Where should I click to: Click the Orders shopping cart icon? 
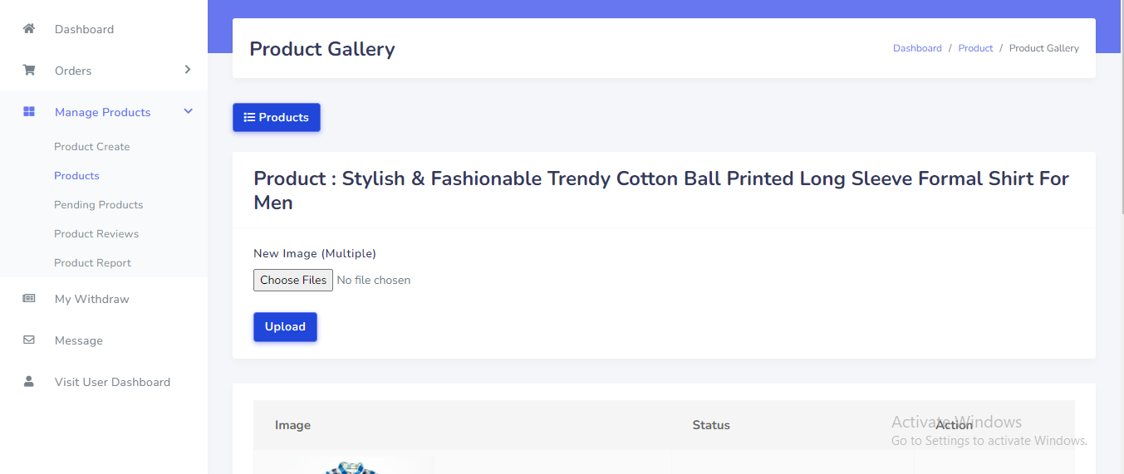click(29, 71)
